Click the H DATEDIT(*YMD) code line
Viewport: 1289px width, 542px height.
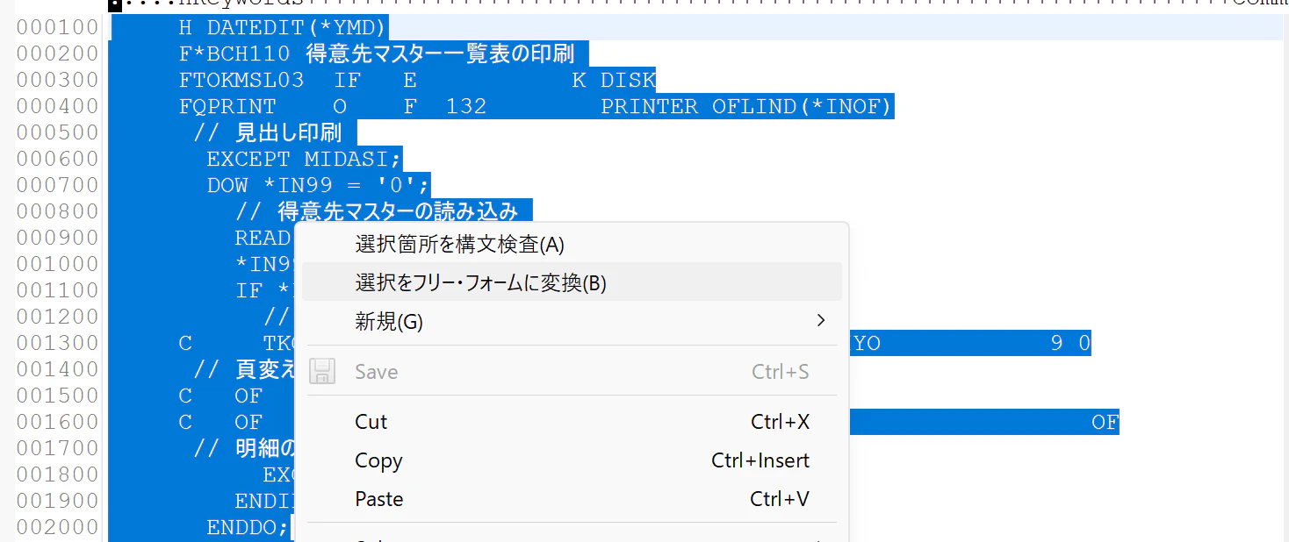283,28
